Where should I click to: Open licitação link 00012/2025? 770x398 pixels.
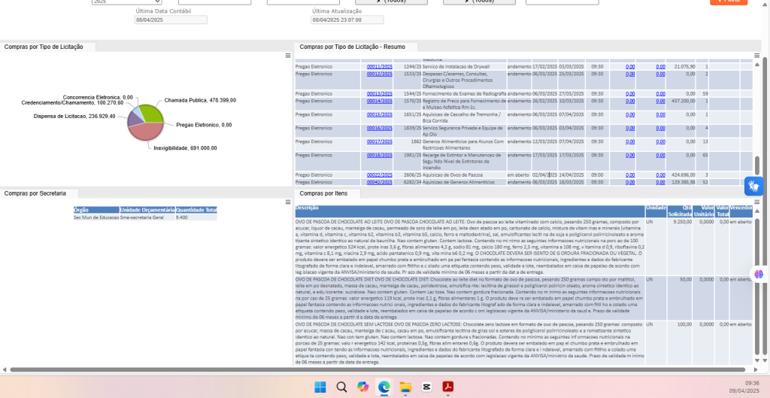(380, 74)
